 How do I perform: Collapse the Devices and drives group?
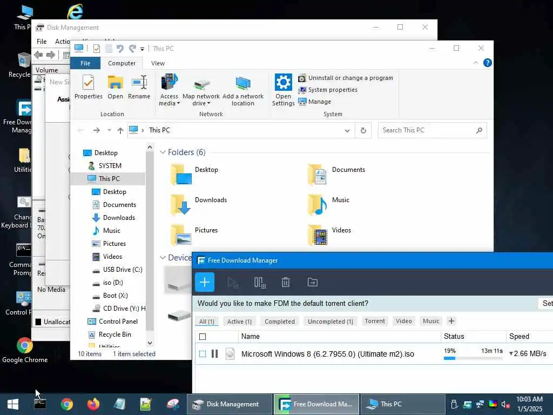tap(163, 258)
